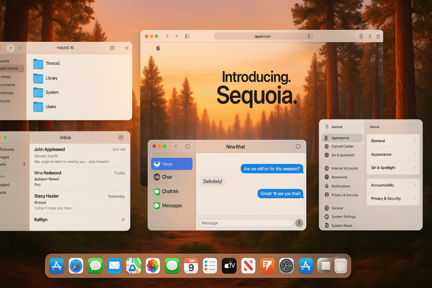This screenshot has width=432, height=288.
Task: Reload the apple.com page
Action: click(x=309, y=36)
